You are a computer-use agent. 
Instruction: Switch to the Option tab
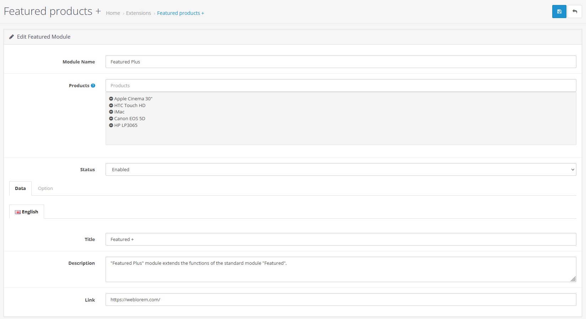[45, 189]
